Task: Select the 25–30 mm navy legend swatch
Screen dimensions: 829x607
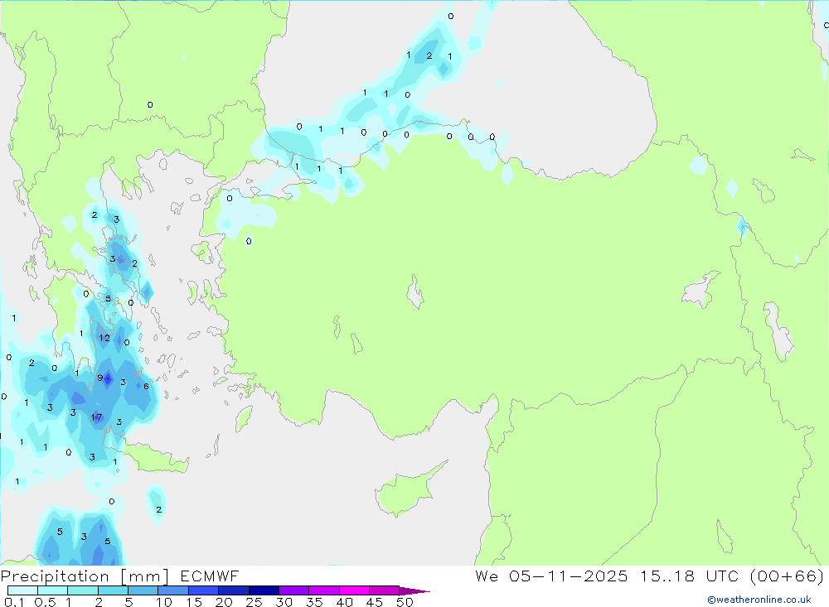Action: pyautogui.click(x=264, y=590)
